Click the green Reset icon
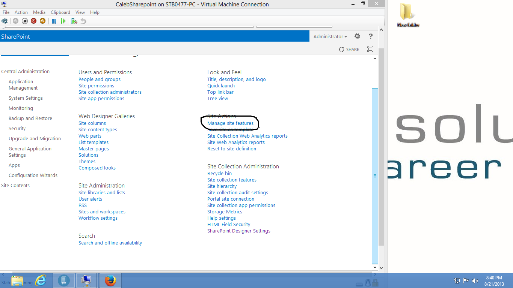The width and height of the screenshot is (513, 288). [x=63, y=21]
